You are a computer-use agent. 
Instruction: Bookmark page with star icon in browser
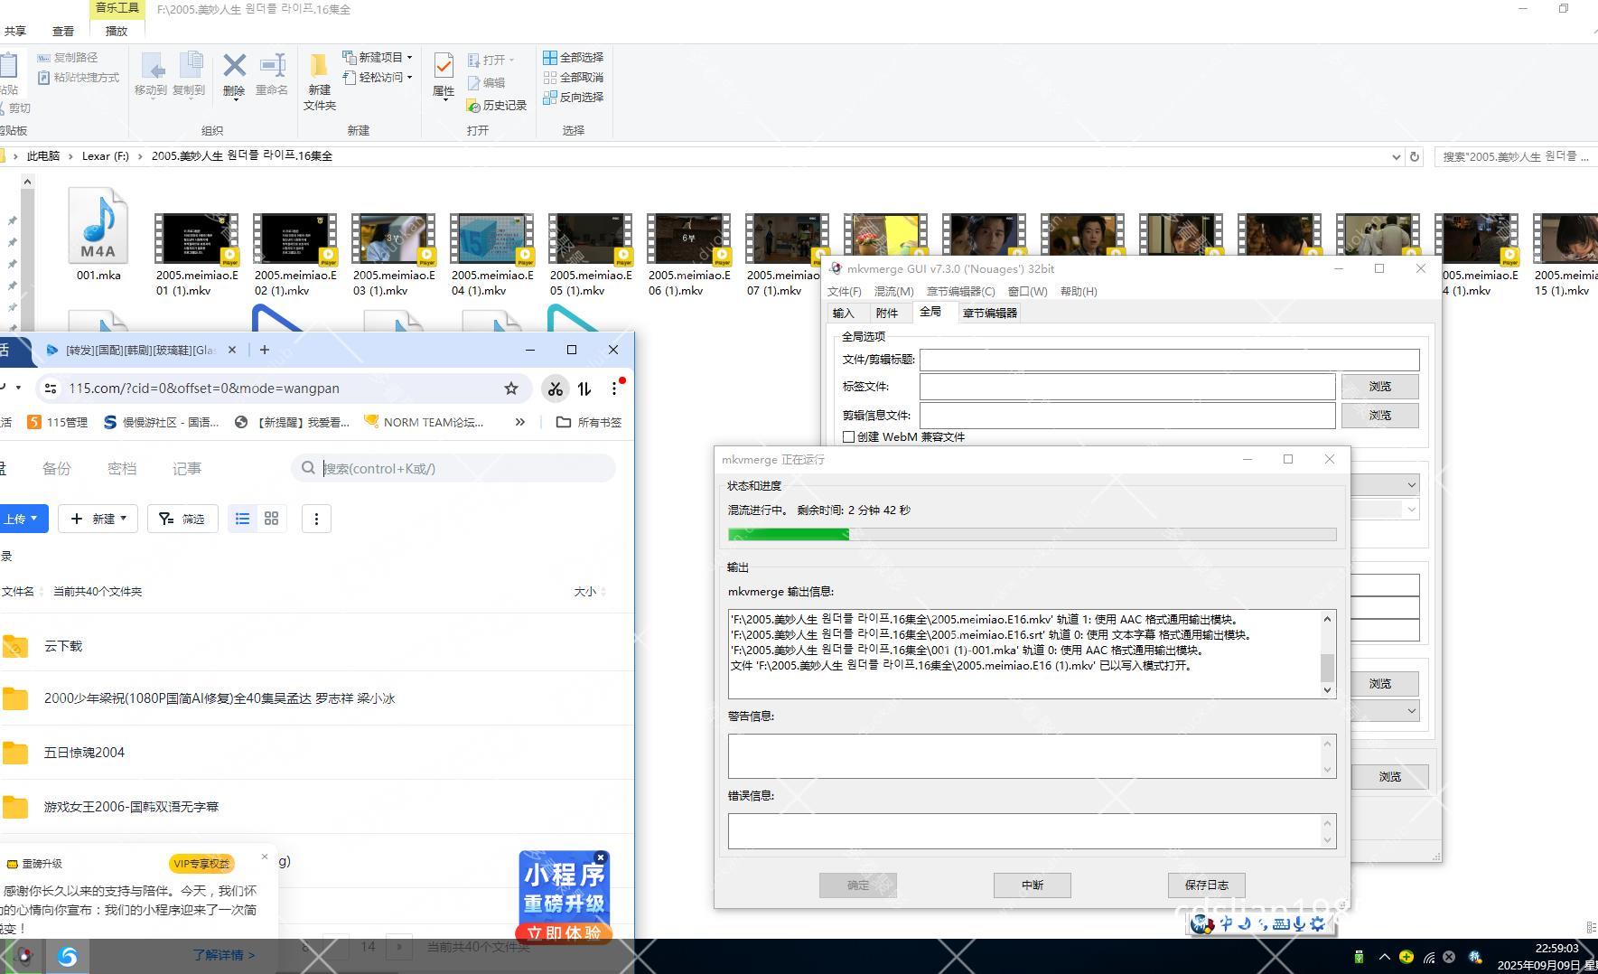511,389
